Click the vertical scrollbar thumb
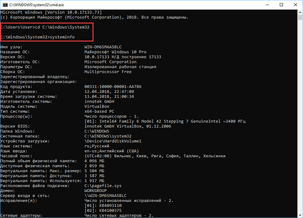Viewport: 303px width, 218px height. click(300, 17)
